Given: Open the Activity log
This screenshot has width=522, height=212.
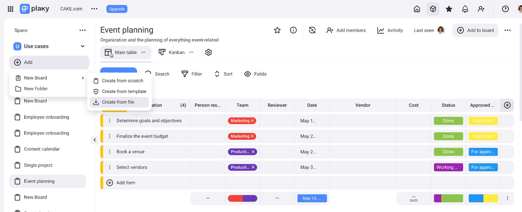Looking at the screenshot, I should coord(390,30).
